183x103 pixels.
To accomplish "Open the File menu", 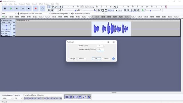I will (2, 4).
